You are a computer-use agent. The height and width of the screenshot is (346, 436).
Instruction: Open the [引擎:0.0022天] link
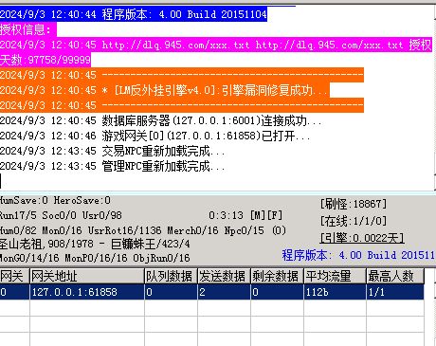[362, 238]
